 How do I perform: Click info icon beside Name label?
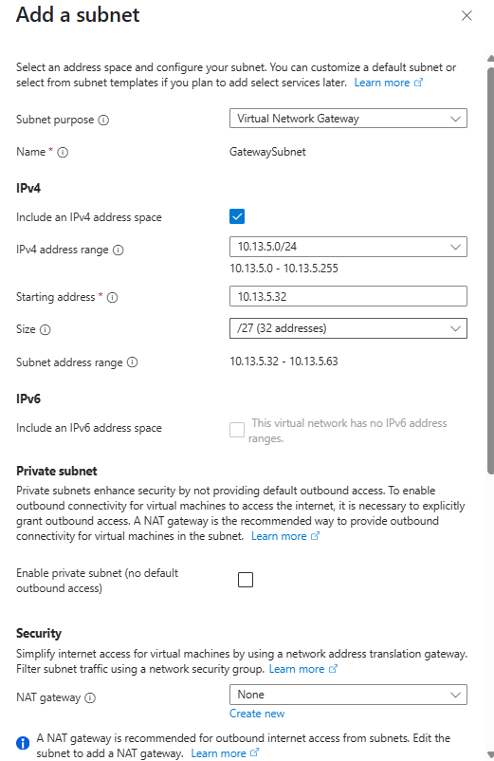pos(63,153)
